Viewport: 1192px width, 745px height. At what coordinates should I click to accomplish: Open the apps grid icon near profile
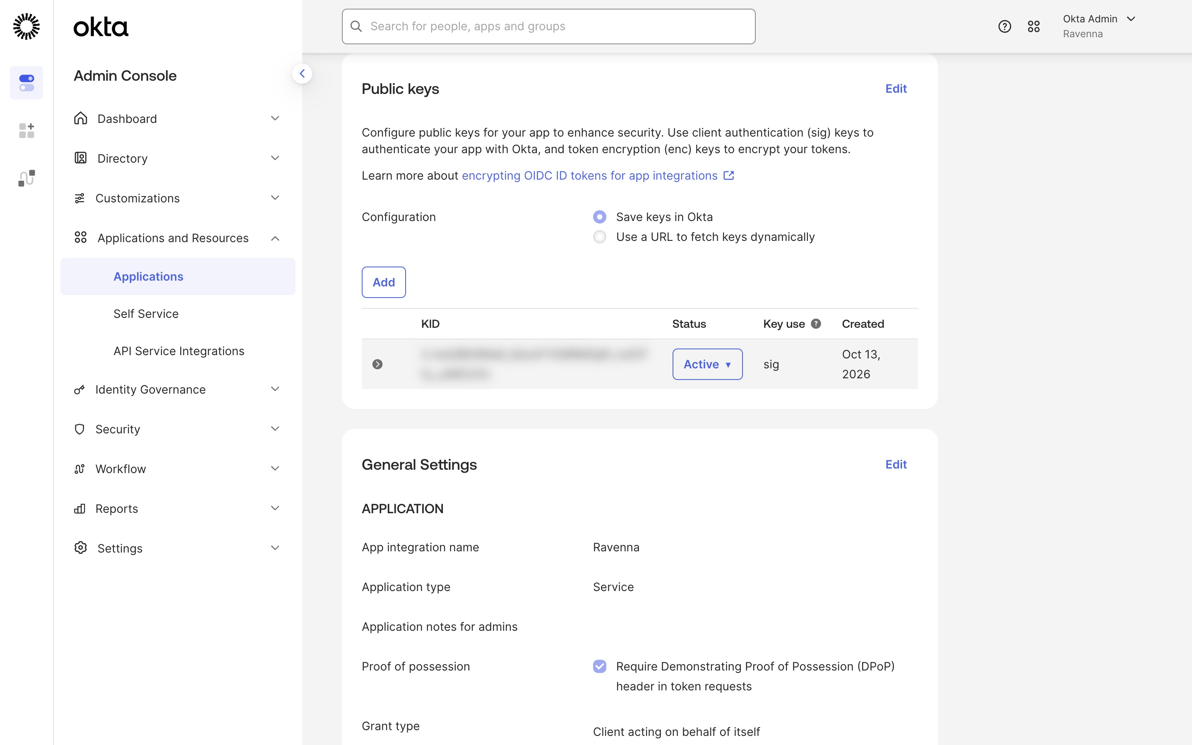(1033, 26)
